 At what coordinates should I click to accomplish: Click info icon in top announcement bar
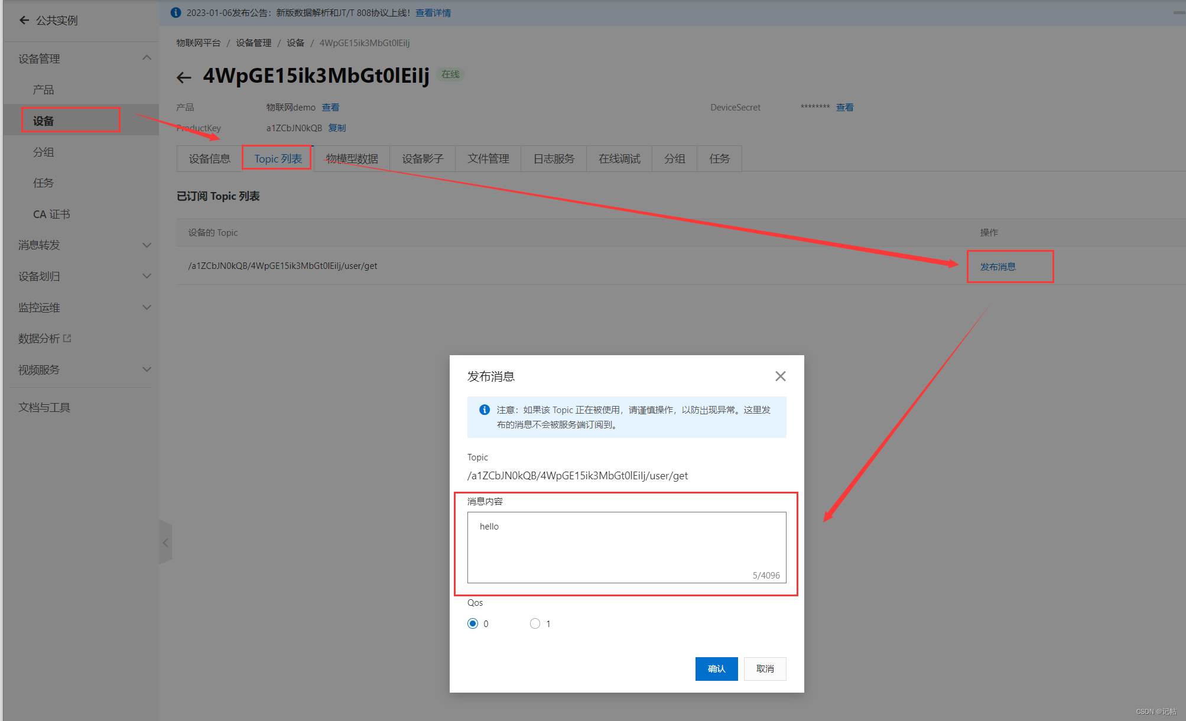click(176, 12)
